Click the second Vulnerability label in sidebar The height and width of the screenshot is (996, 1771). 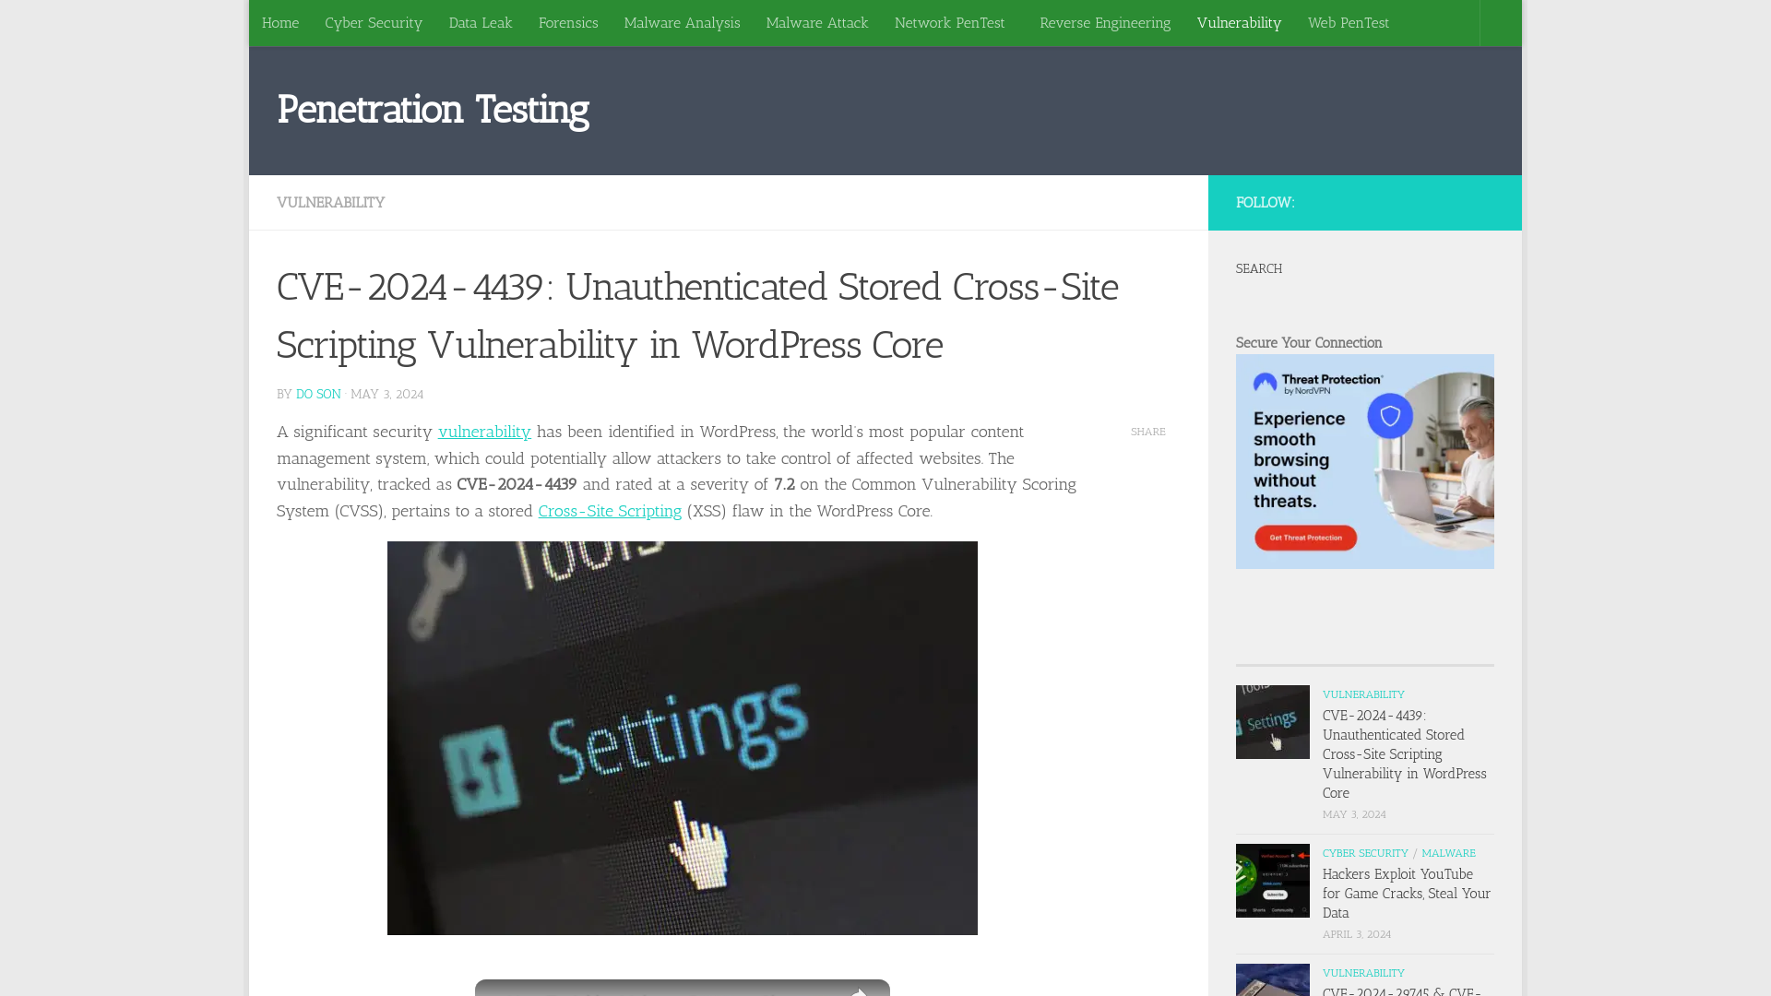[x=1362, y=973]
